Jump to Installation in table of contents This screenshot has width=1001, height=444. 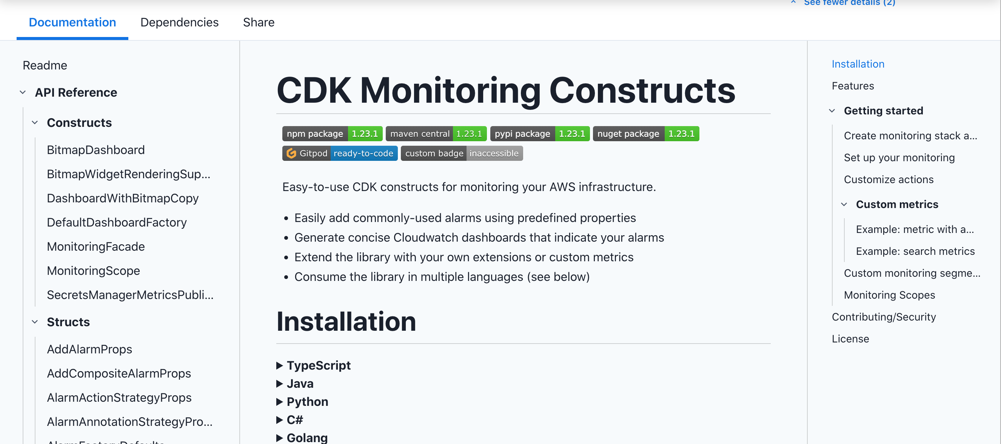coord(858,64)
